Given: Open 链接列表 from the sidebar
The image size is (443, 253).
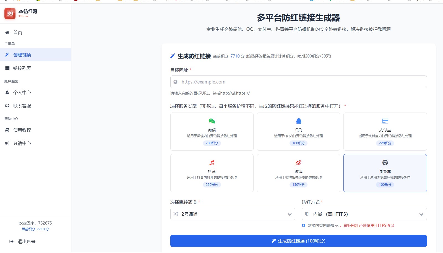Looking at the screenshot, I should (x=22, y=68).
